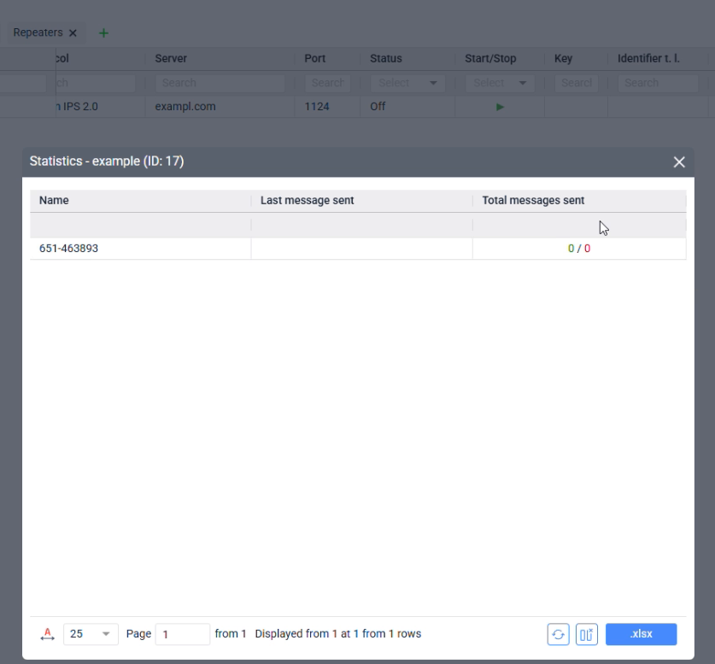
Task: Click the Server search field
Action: (x=220, y=83)
